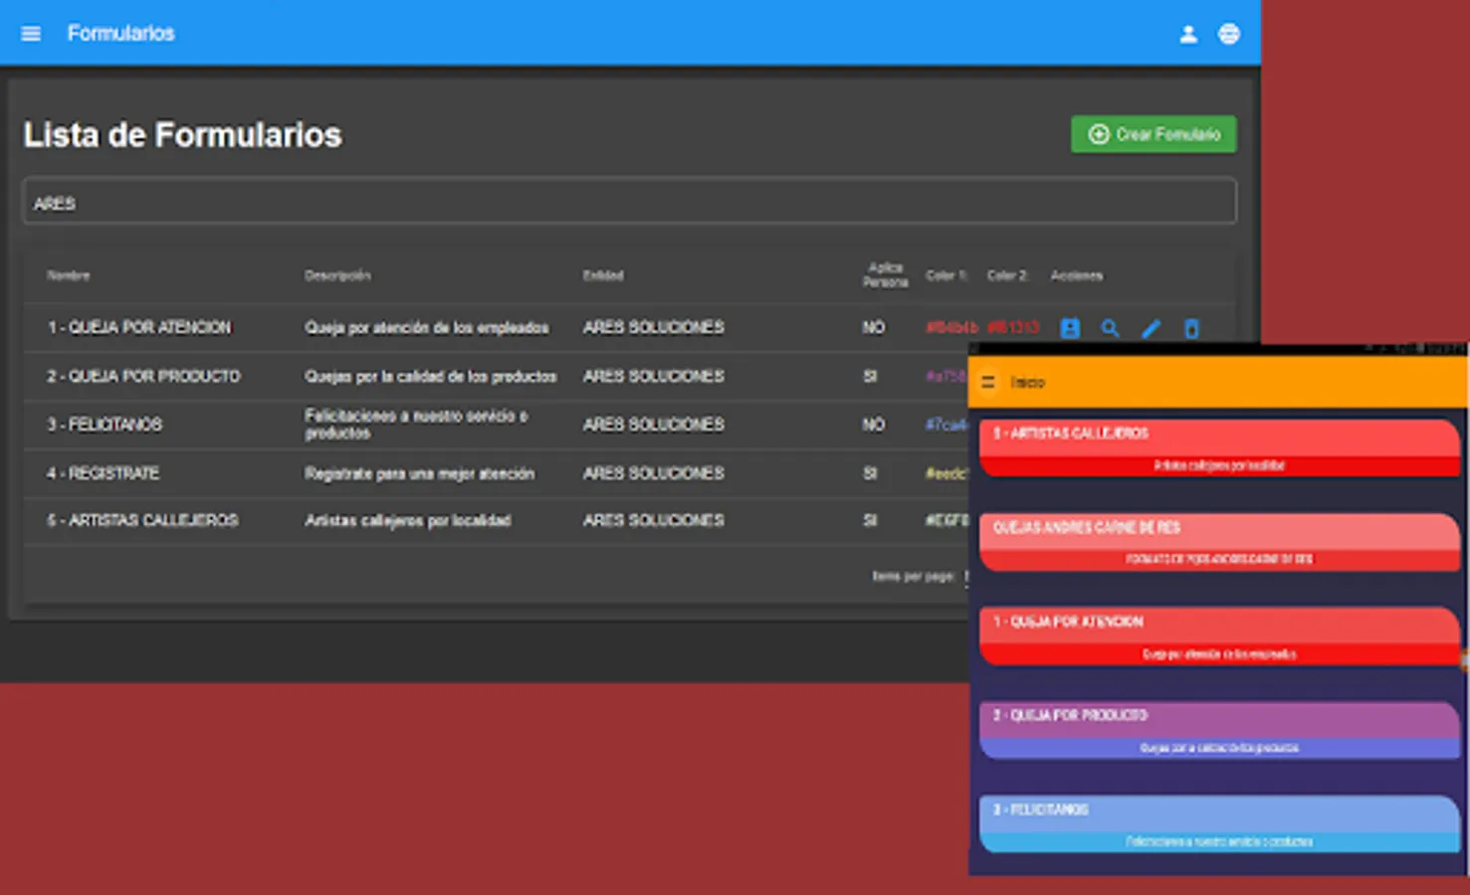
Task: Click description 'Registrate para una mejor atención'
Action: click(419, 473)
